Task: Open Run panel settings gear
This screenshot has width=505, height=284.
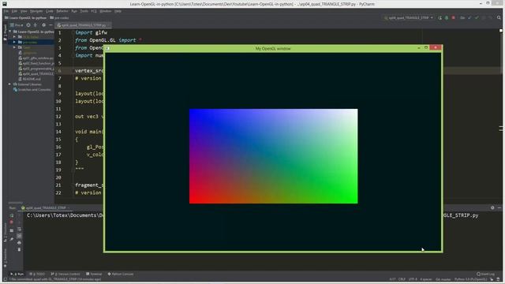Action: (x=492, y=208)
